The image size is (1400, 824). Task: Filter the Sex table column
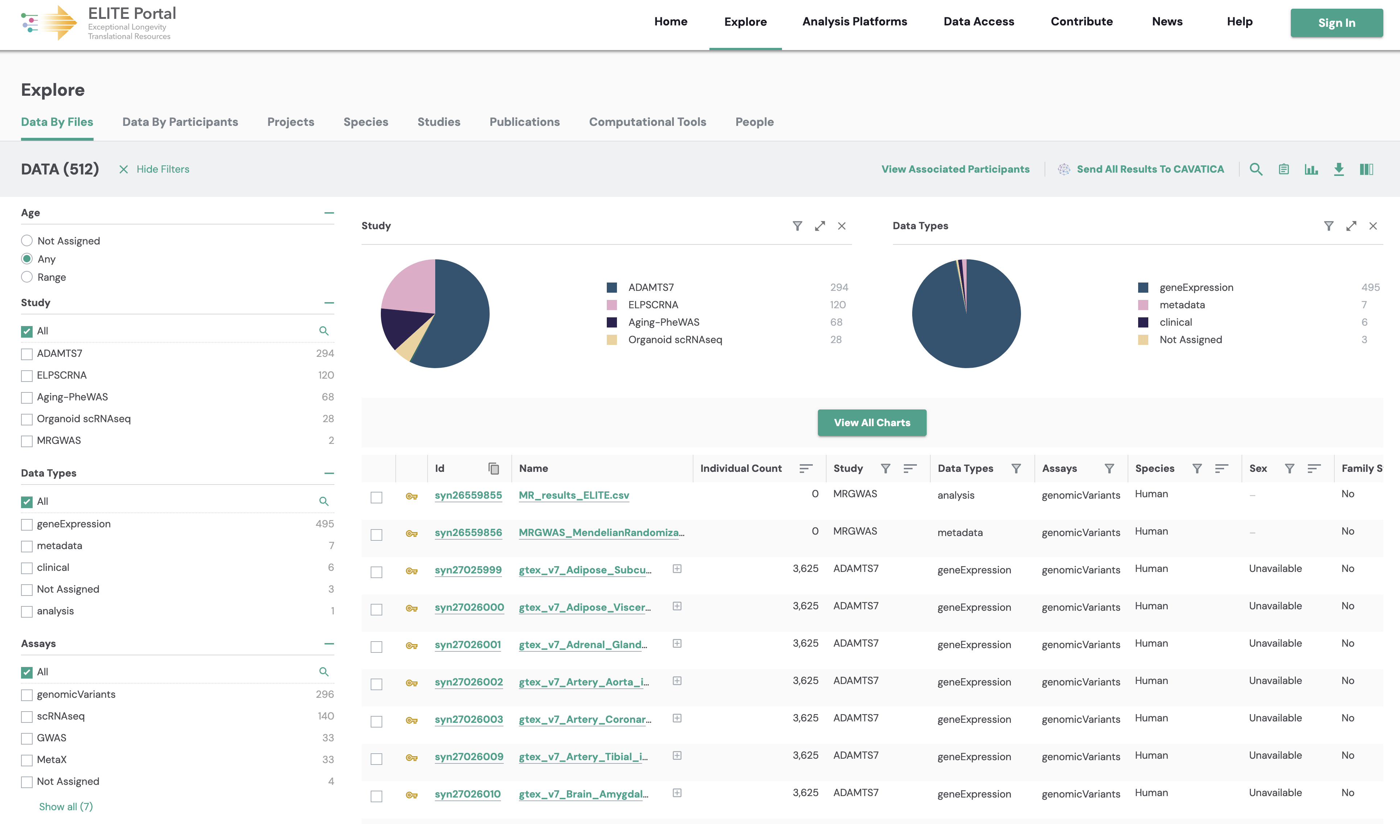(1289, 469)
